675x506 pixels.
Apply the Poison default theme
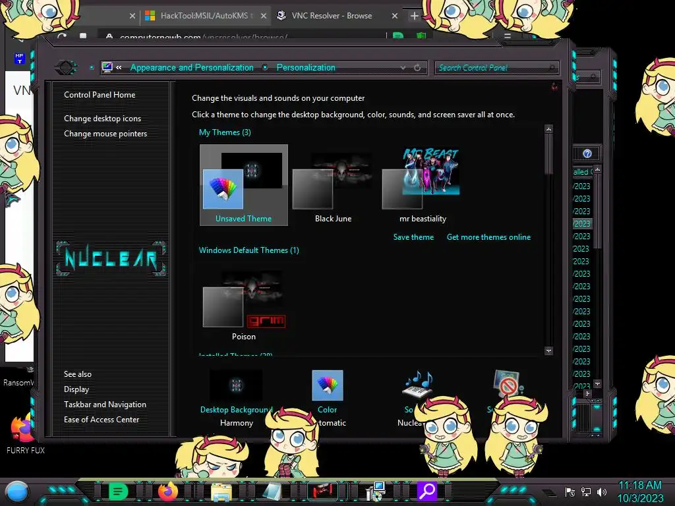click(244, 304)
